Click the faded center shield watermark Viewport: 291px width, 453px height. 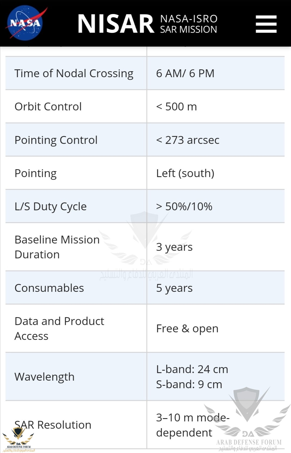[146, 246]
